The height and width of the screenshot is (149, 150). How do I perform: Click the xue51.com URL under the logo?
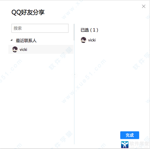coord(139,147)
